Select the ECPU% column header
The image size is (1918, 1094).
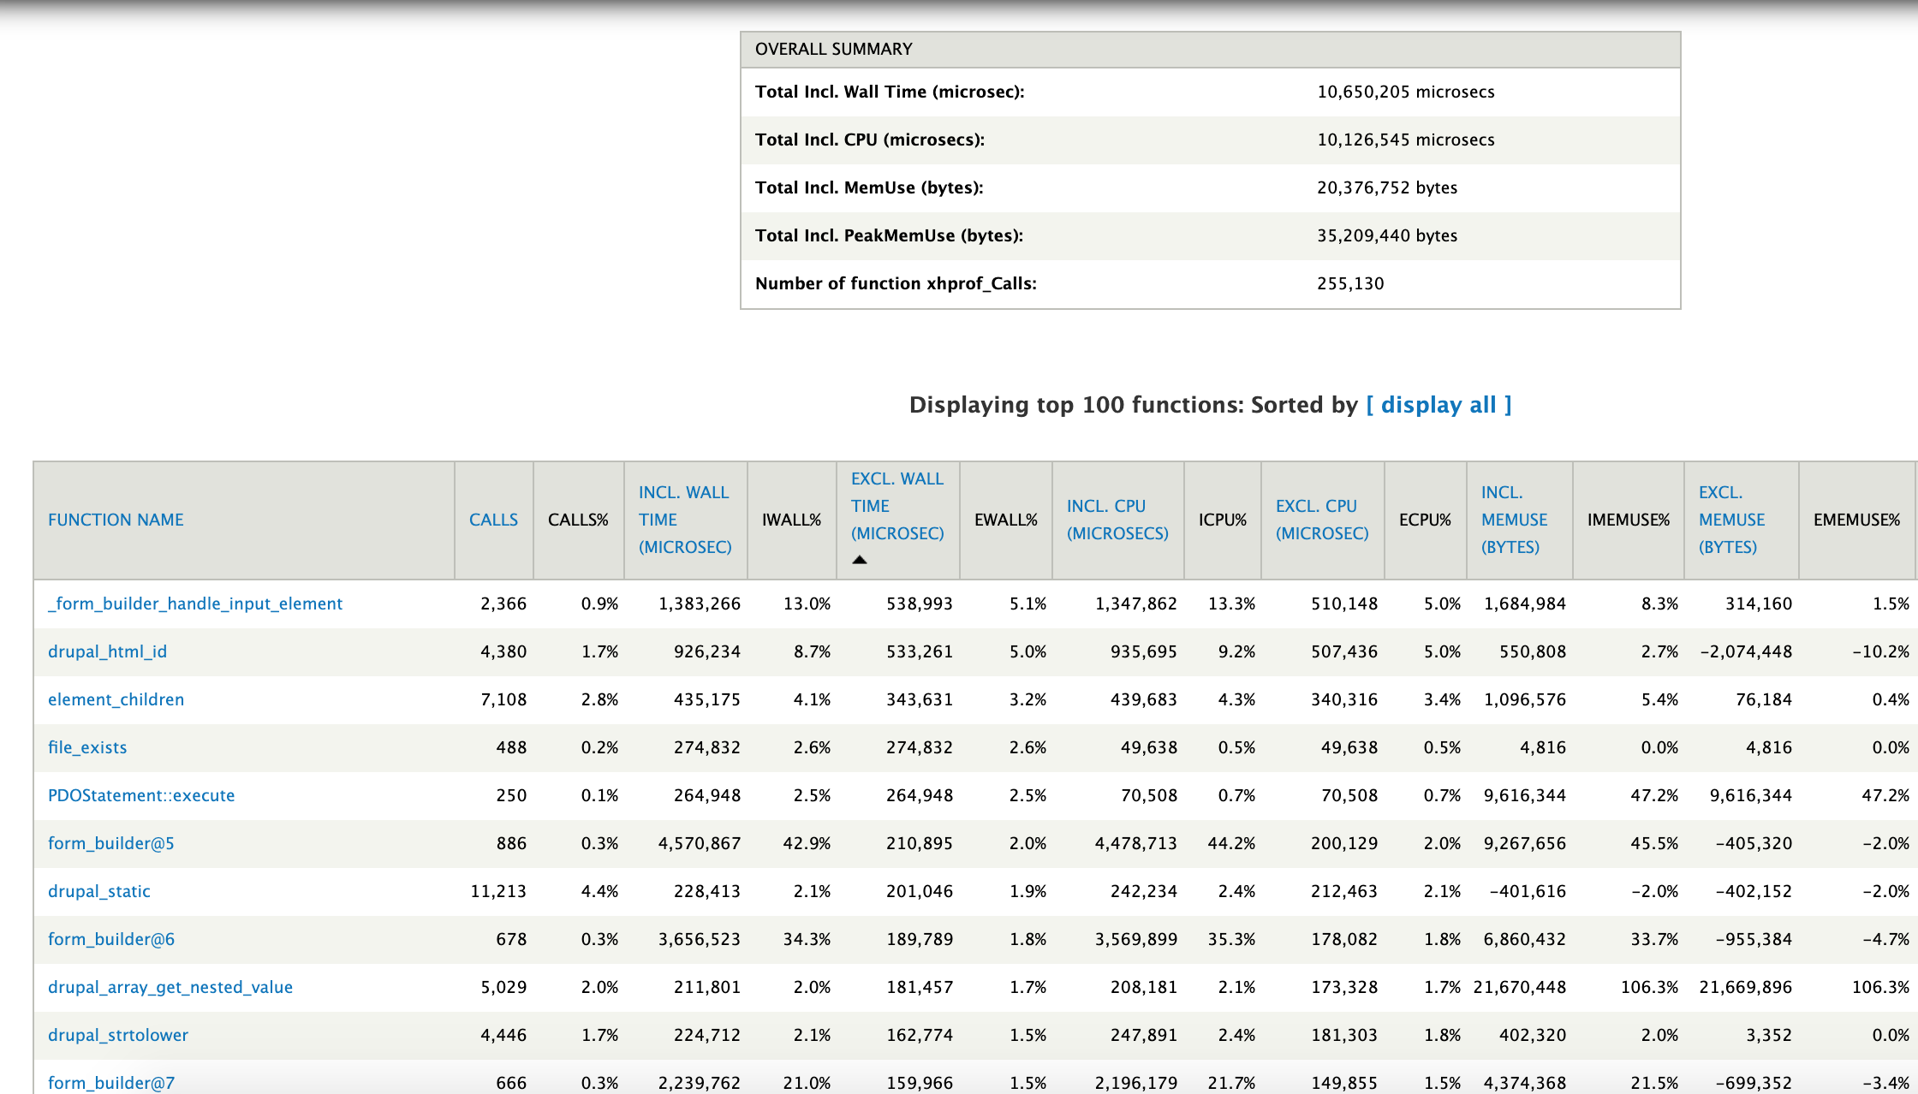[1425, 520]
